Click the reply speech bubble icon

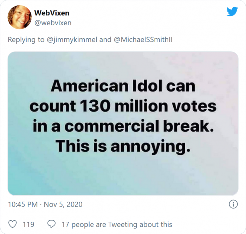coord(51,224)
